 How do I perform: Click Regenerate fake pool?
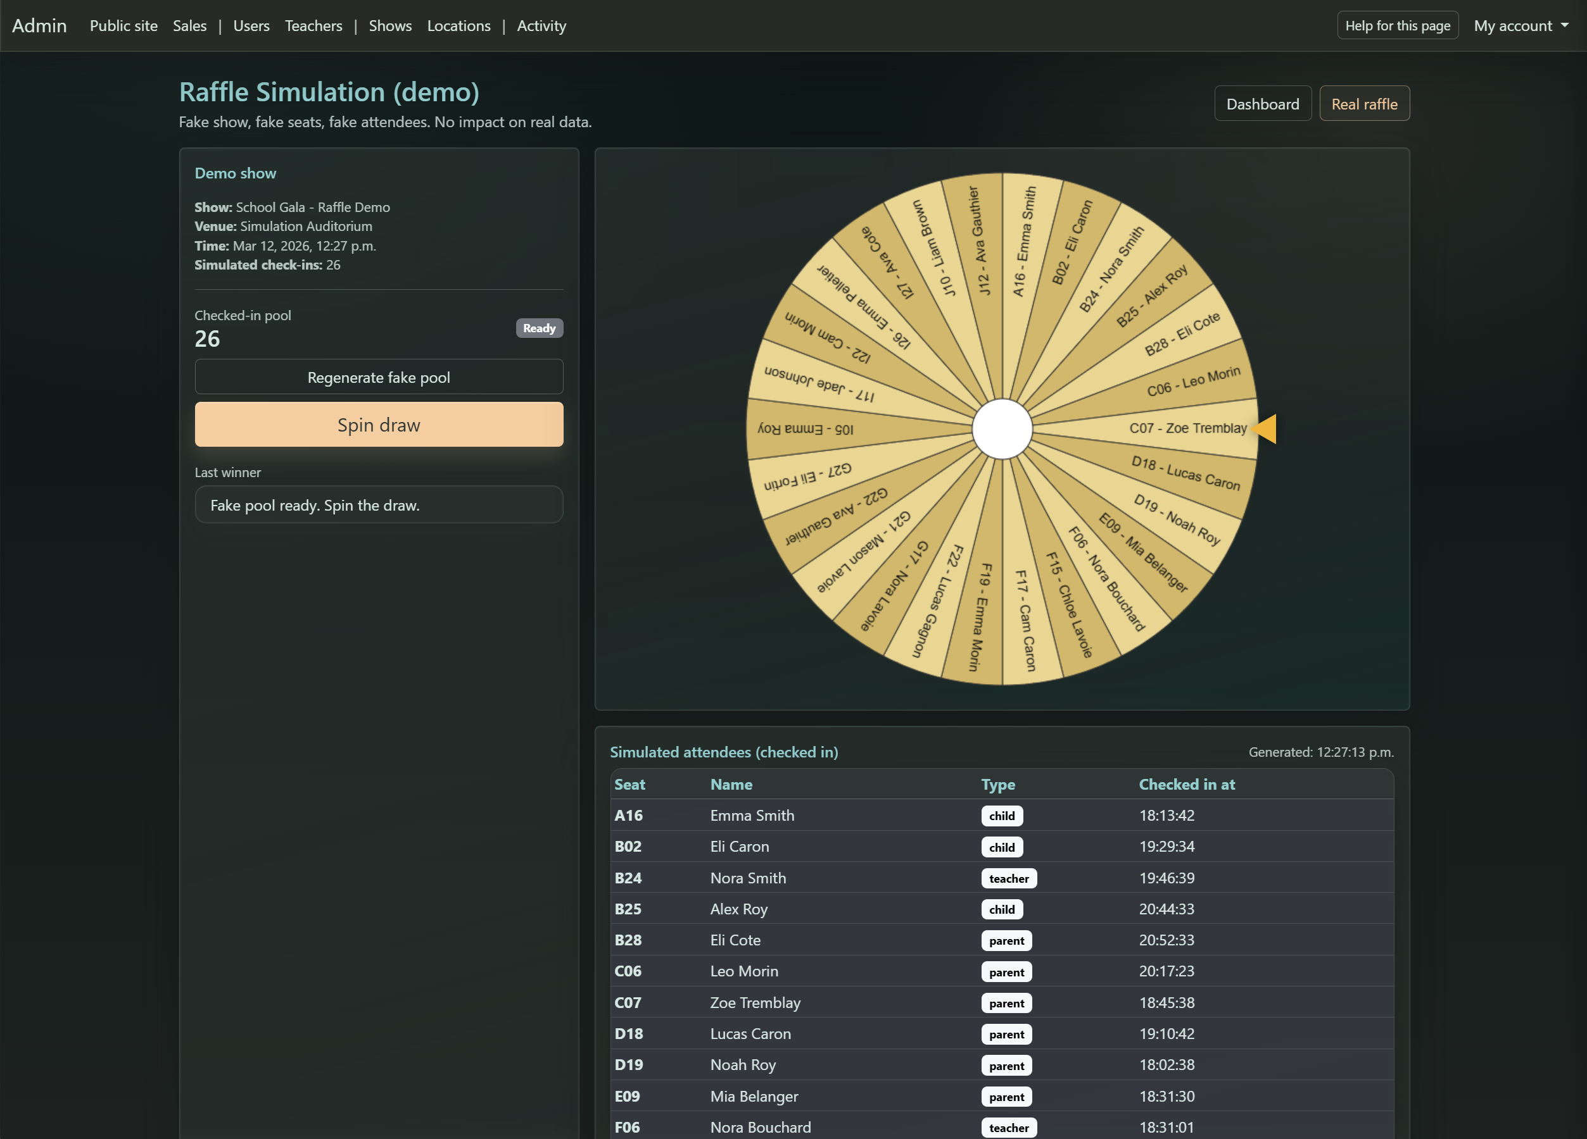click(379, 377)
